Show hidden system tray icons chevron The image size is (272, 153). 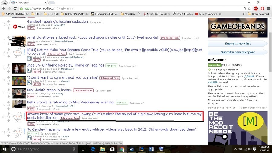click(x=235, y=149)
